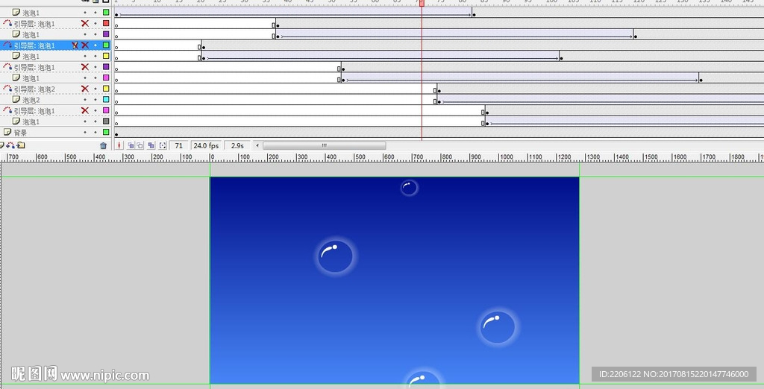764x389 pixels.
Task: Click the page icon of 背景 layer
Action: tap(7, 132)
